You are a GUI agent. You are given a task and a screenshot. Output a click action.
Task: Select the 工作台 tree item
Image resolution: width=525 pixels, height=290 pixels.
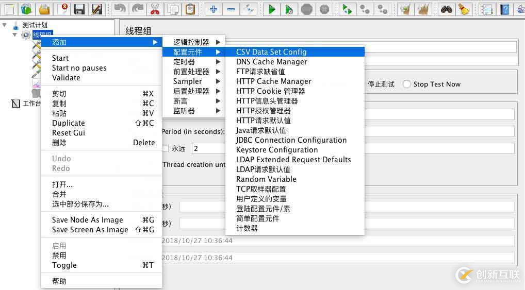click(x=31, y=104)
